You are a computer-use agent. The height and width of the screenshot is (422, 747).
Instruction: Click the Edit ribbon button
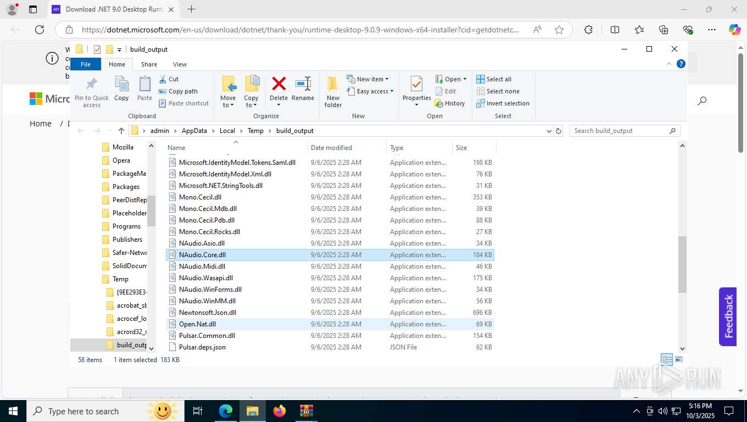coord(445,91)
